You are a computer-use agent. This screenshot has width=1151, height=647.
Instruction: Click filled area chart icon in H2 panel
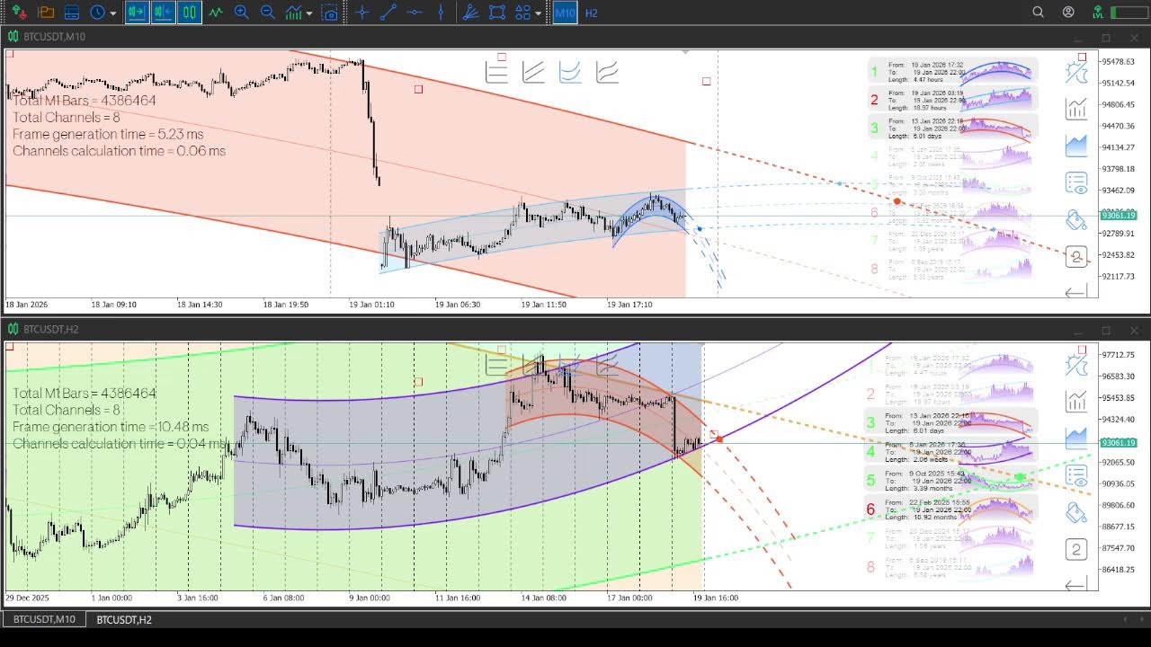(1076, 438)
